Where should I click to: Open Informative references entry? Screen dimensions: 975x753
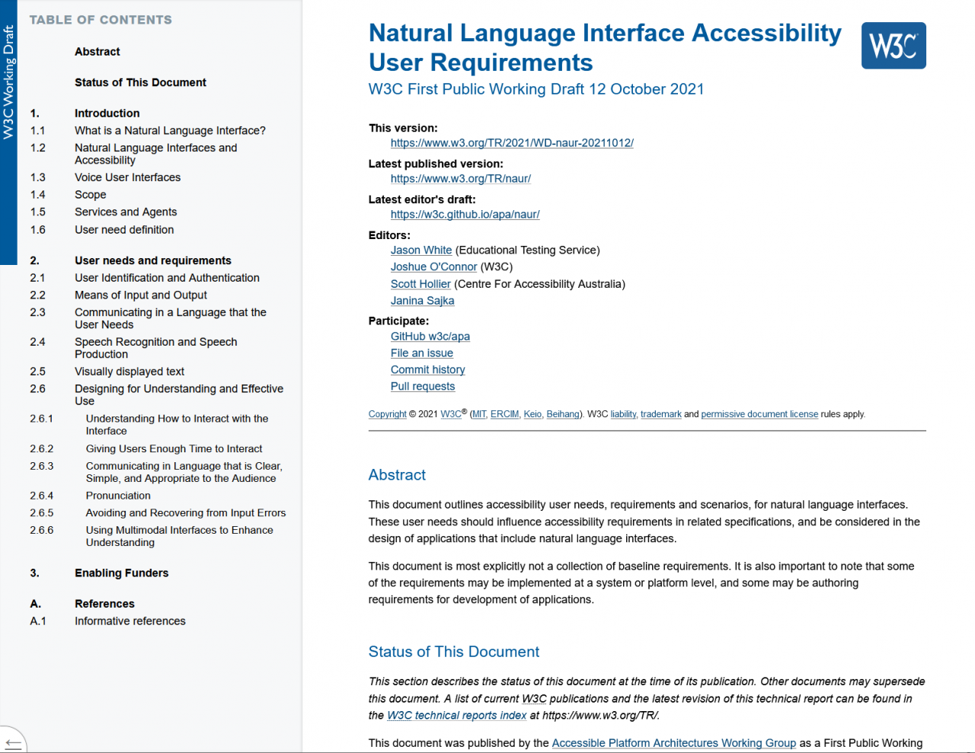pos(129,621)
